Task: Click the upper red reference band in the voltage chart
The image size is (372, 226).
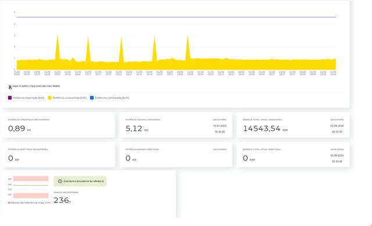Action: [x=31, y=178]
